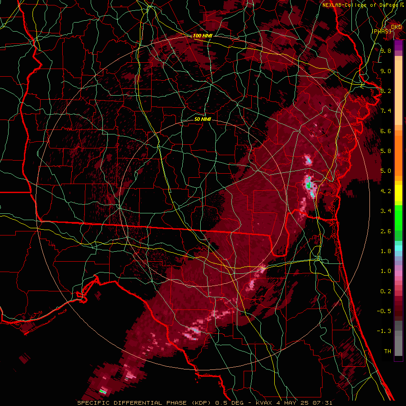Click the 100 NMI range ring label

click(203, 36)
